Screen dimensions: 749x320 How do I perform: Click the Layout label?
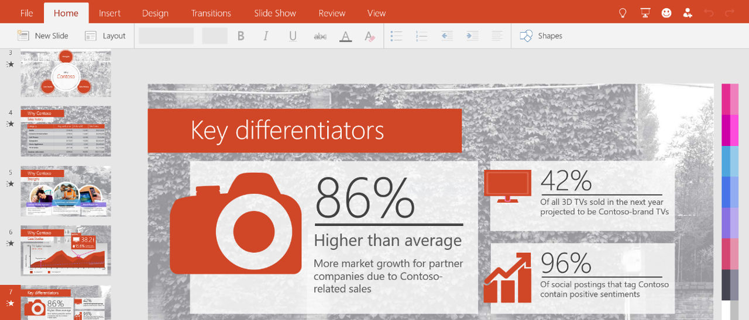pyautogui.click(x=114, y=36)
